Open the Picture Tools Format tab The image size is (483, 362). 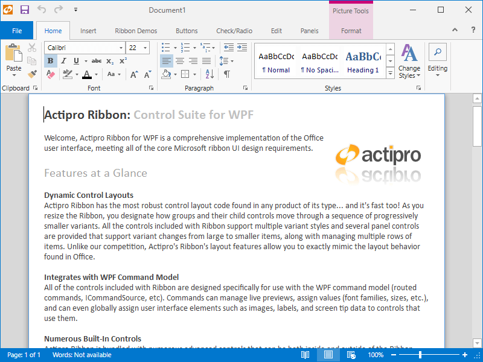[351, 31]
